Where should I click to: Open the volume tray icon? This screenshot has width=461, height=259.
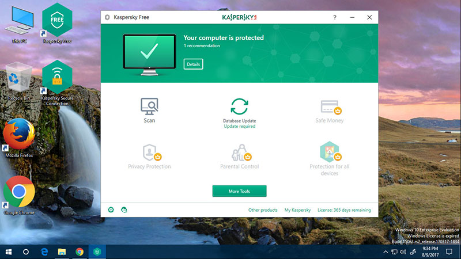pyautogui.click(x=403, y=252)
